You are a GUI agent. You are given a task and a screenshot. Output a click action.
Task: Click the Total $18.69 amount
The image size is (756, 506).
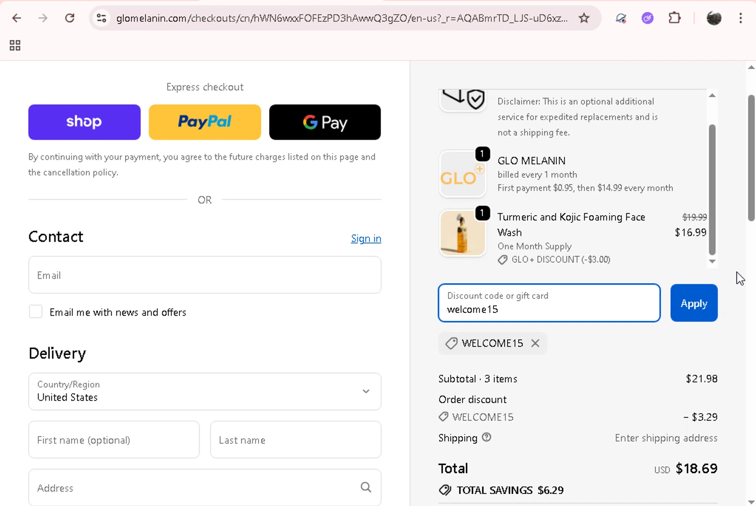[697, 468]
